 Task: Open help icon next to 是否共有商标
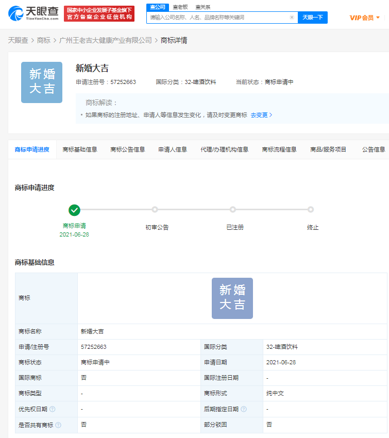[58, 425]
